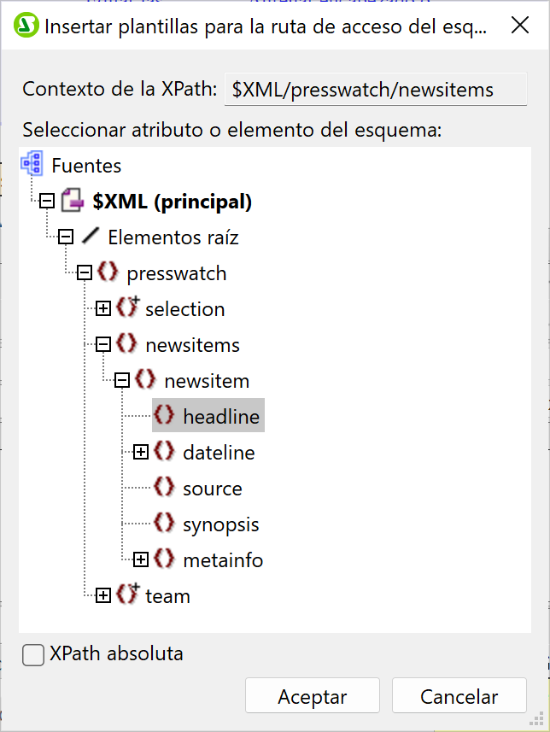
Task: Expand the metainfo node
Action: [x=141, y=560]
